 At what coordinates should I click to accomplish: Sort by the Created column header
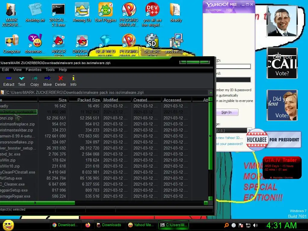[x=146, y=100]
